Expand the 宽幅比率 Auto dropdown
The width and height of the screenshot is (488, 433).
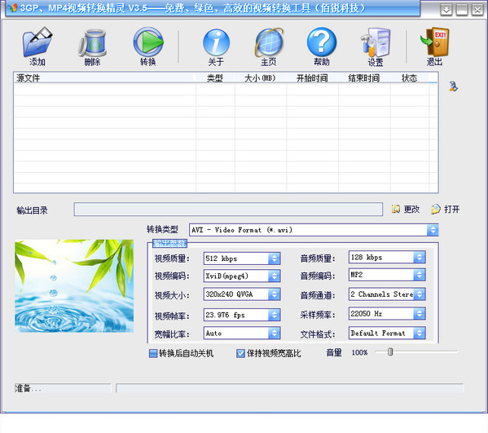[x=274, y=334]
